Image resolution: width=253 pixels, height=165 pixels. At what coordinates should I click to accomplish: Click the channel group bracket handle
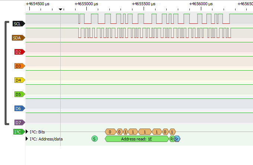coord(6,73)
